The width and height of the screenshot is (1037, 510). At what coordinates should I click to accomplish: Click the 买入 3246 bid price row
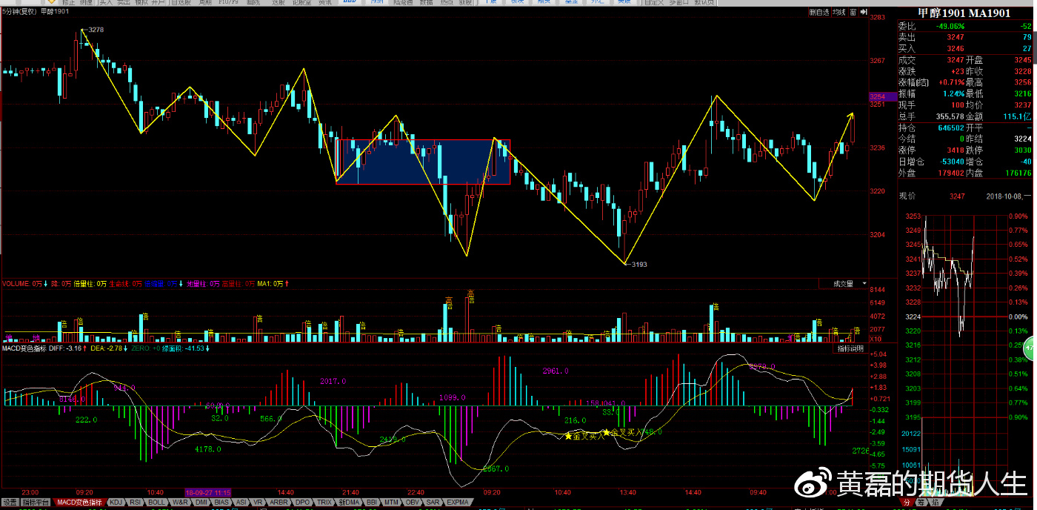(964, 48)
